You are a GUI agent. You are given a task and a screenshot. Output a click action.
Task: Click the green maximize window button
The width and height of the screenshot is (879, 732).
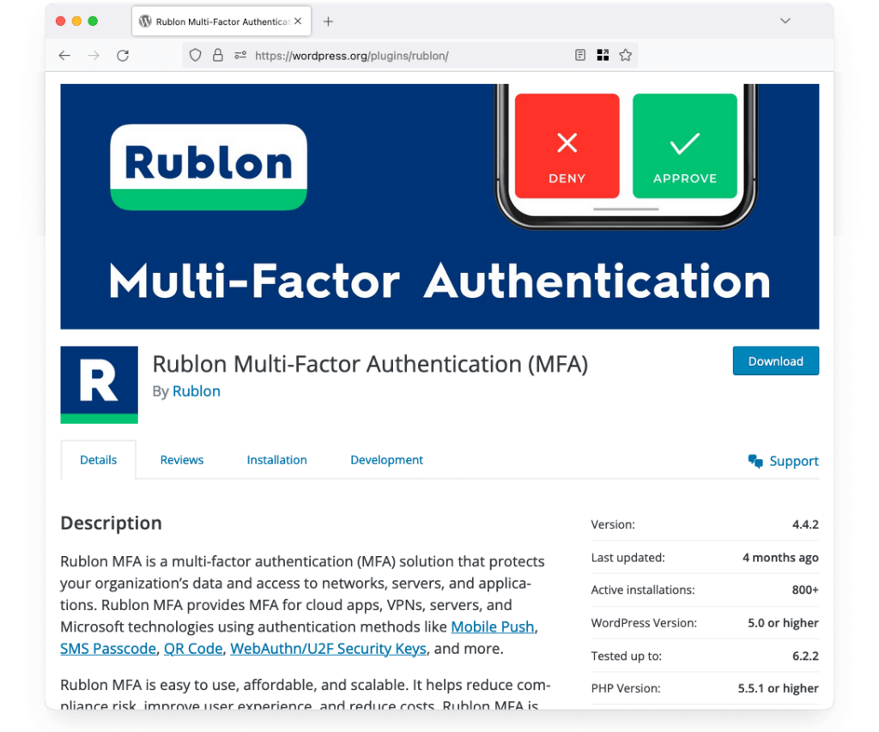click(93, 21)
